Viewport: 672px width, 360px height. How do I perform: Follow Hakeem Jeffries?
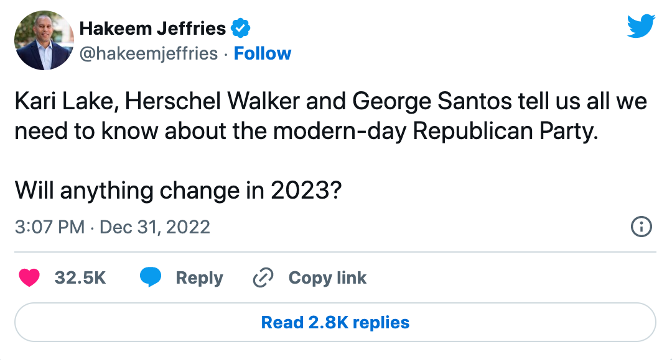(262, 54)
